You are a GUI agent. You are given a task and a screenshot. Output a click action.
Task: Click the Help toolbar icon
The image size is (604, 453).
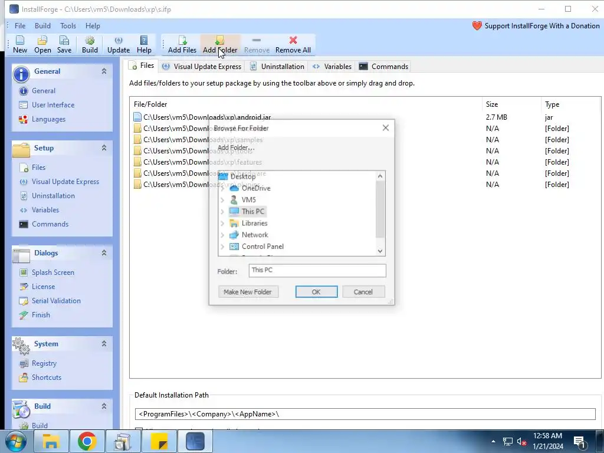click(x=144, y=44)
